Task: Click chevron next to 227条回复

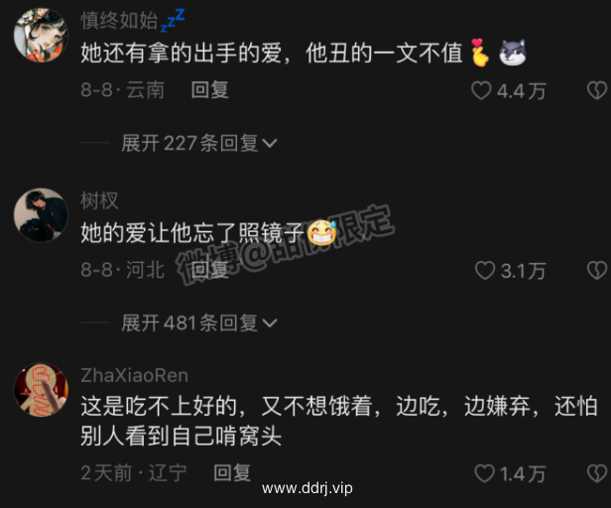Action: tap(270, 144)
